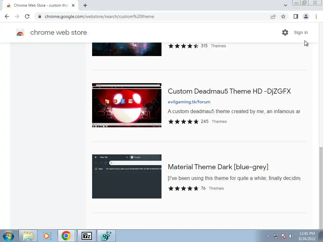Open the Web Store settings gear

tap(285, 32)
